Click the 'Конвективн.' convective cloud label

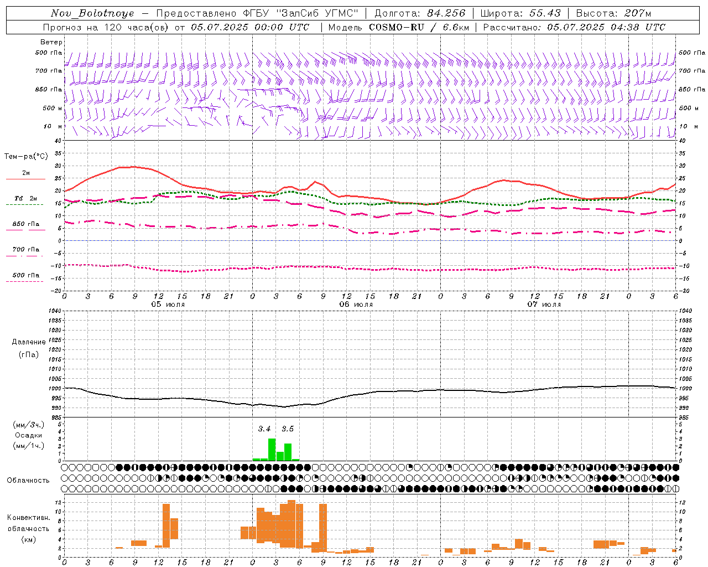[28, 518]
